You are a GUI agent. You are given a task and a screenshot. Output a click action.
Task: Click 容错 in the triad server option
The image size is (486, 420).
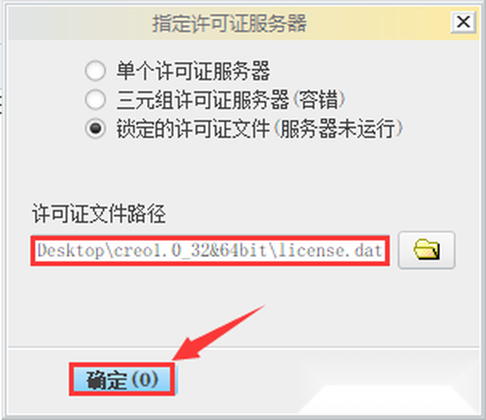click(318, 100)
